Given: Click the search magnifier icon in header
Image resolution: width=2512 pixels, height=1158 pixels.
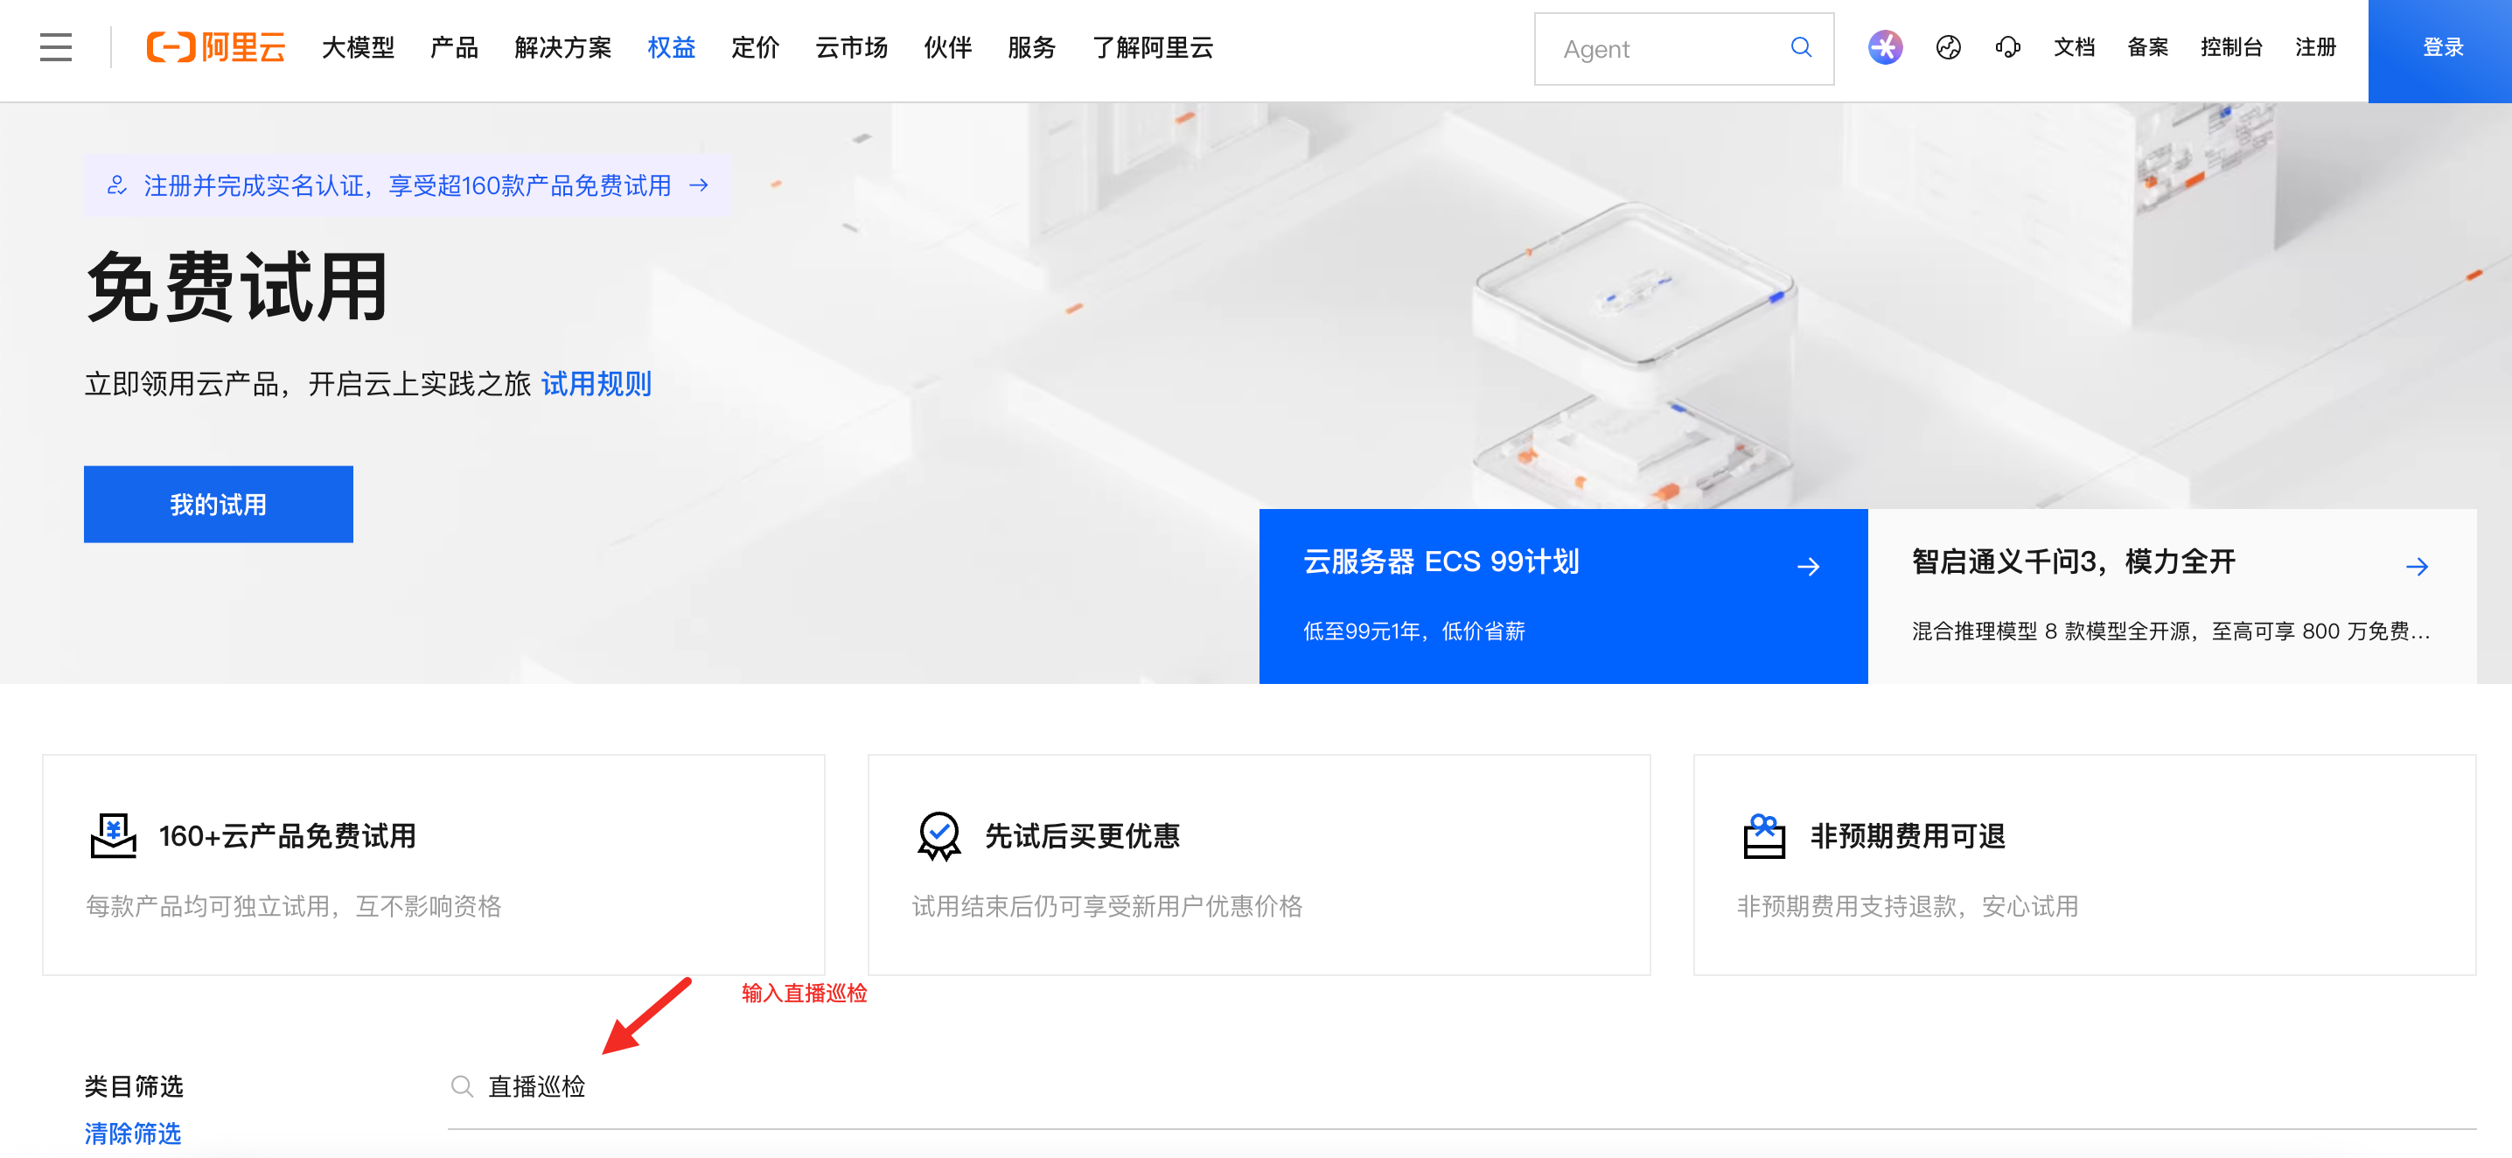Looking at the screenshot, I should pyautogui.click(x=1800, y=46).
